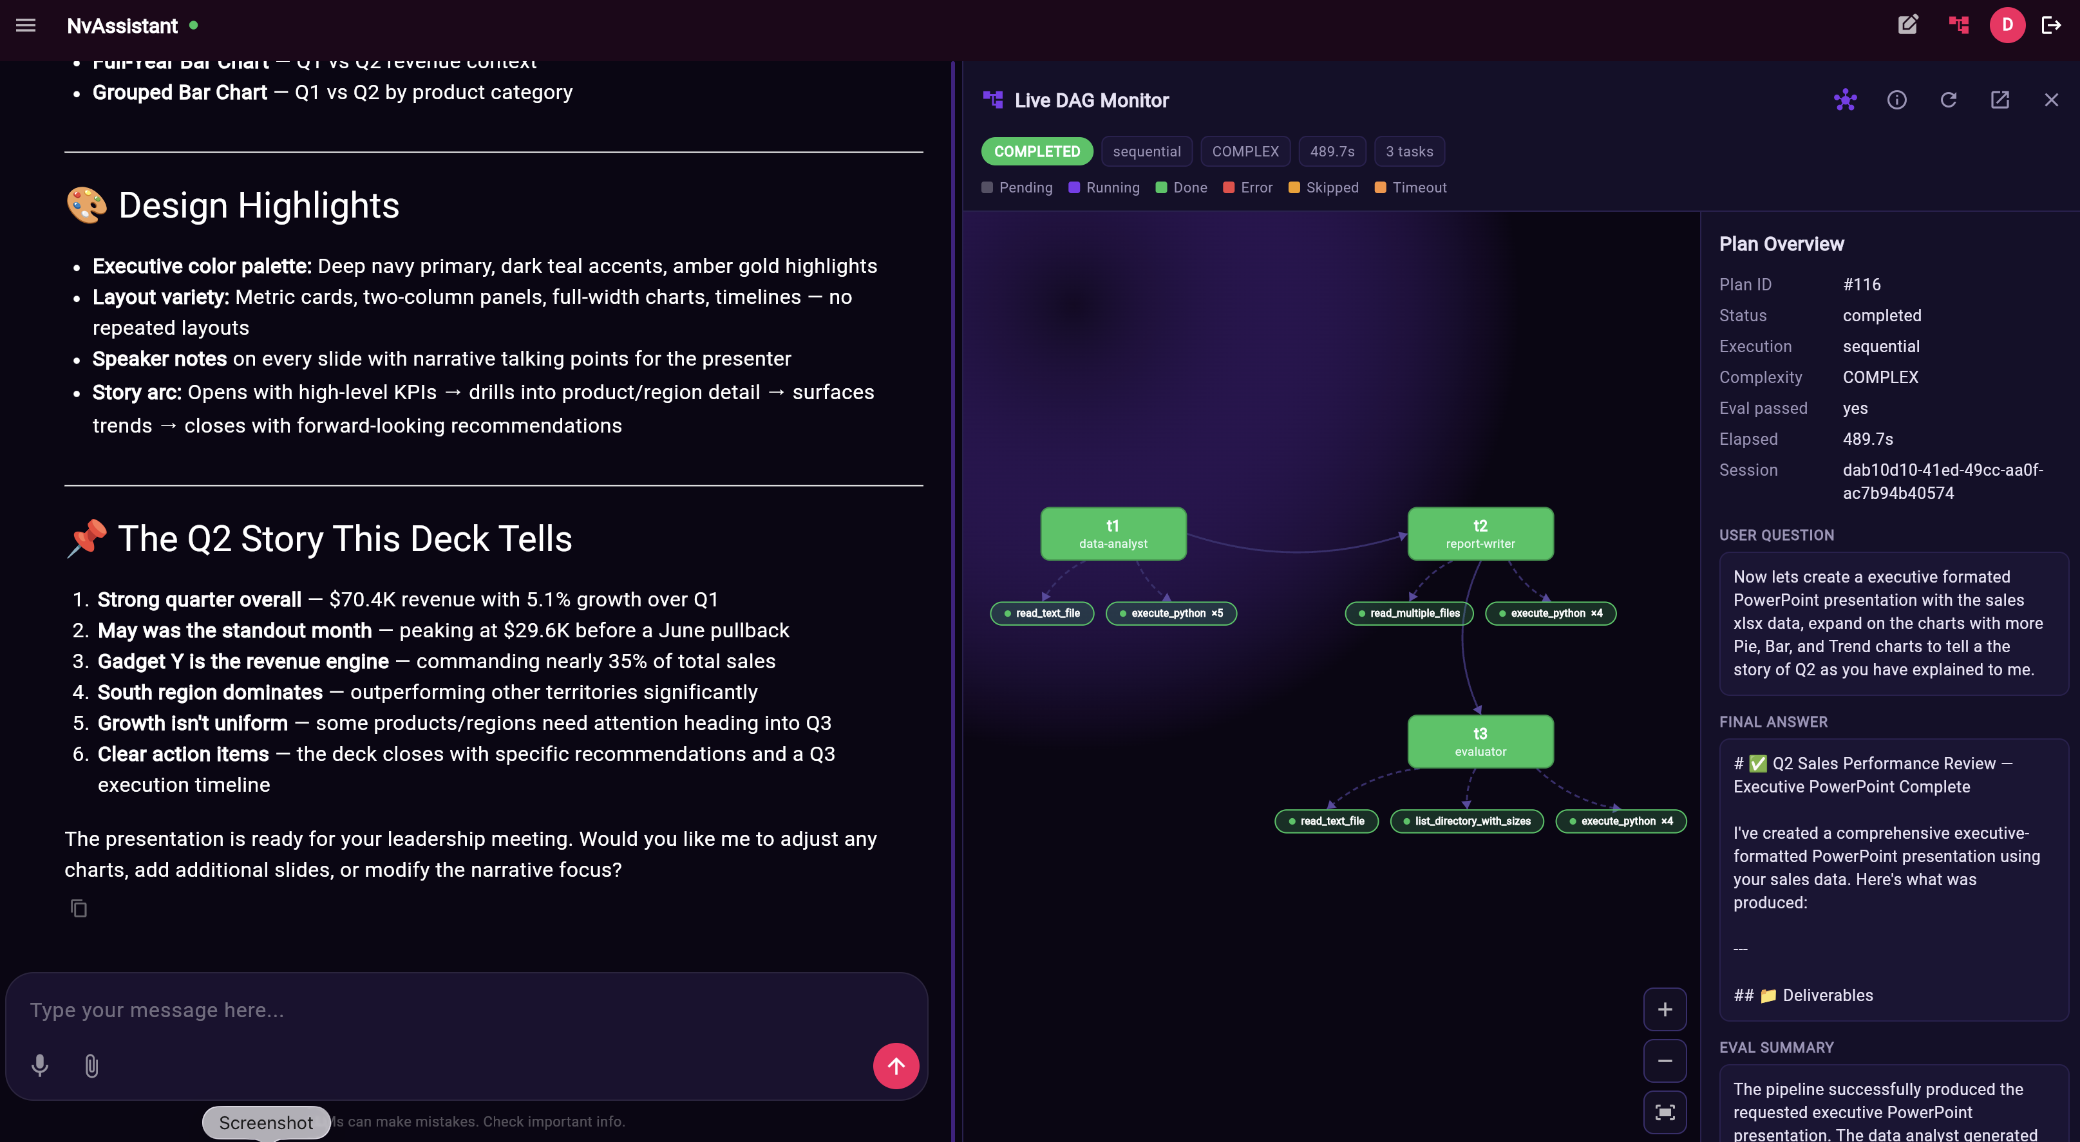This screenshot has width=2080, height=1142.
Task: Click read_multiple_files tool chip
Action: pyautogui.click(x=1409, y=613)
